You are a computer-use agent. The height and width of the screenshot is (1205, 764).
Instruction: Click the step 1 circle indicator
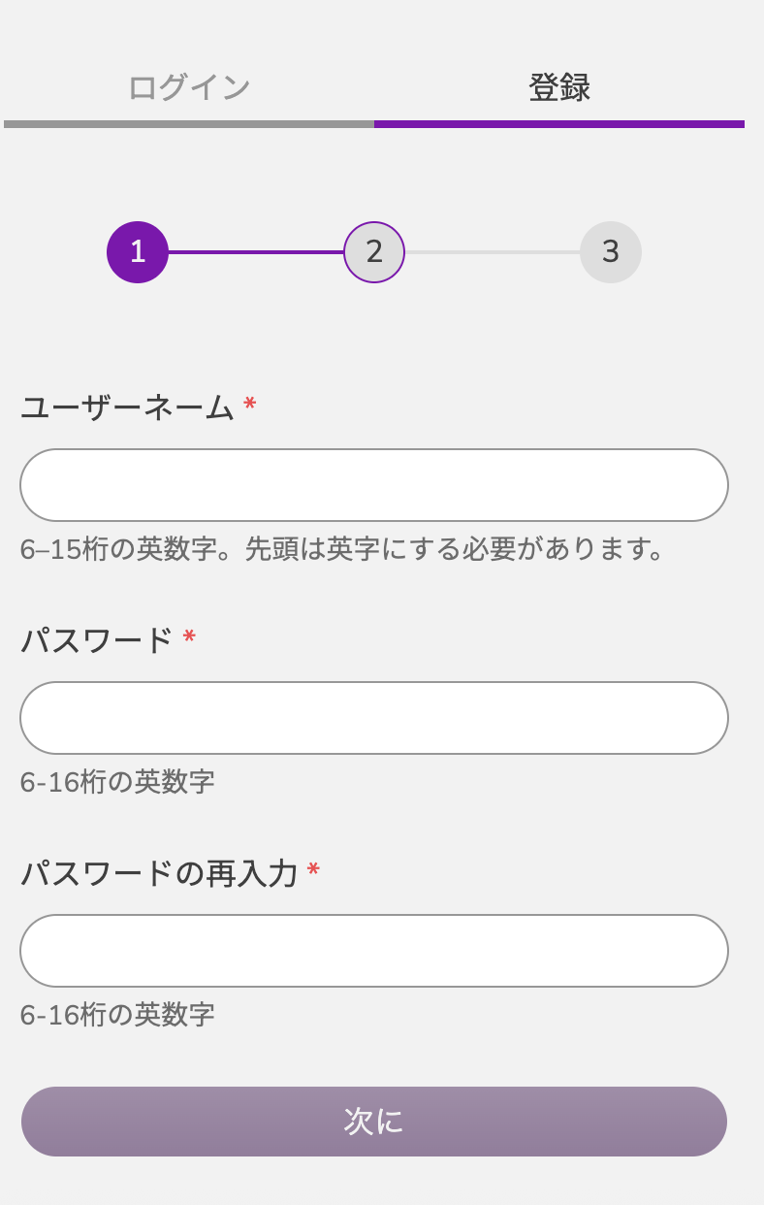(x=138, y=252)
